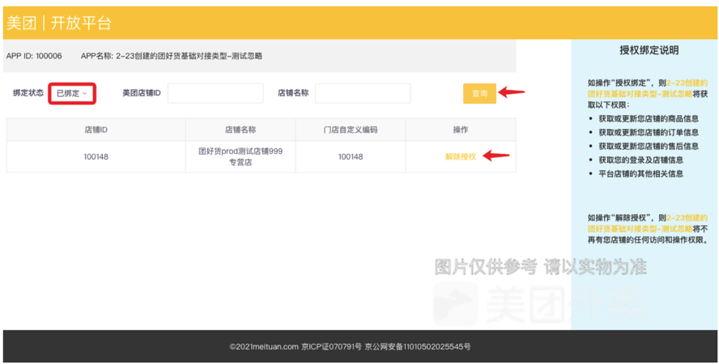Click bullet 获取或更新您店铺的售后信息
Viewport: 719px width, 364px height.
click(649, 146)
